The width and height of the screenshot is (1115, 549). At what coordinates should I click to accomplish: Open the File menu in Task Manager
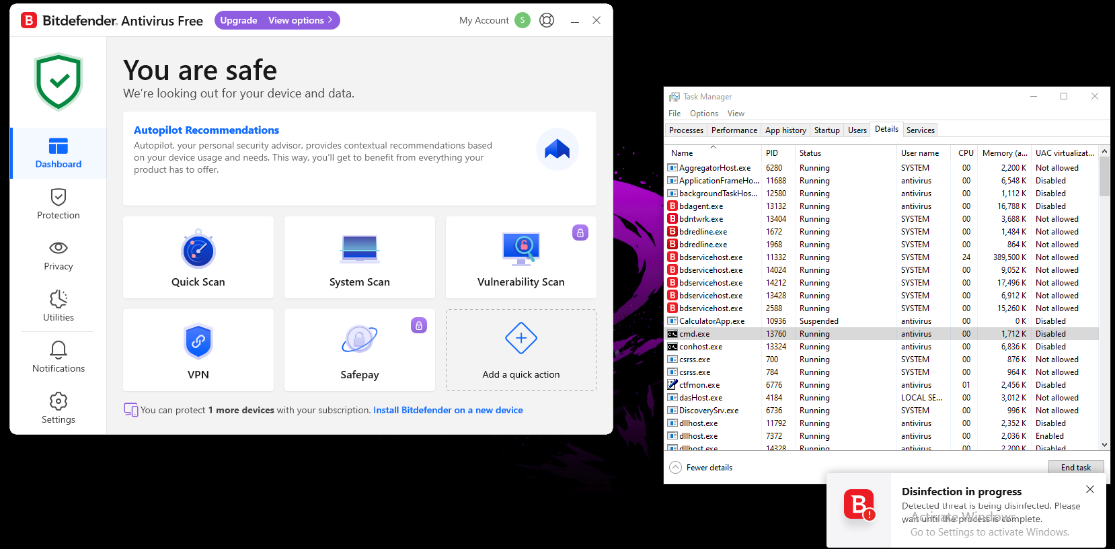tap(675, 114)
